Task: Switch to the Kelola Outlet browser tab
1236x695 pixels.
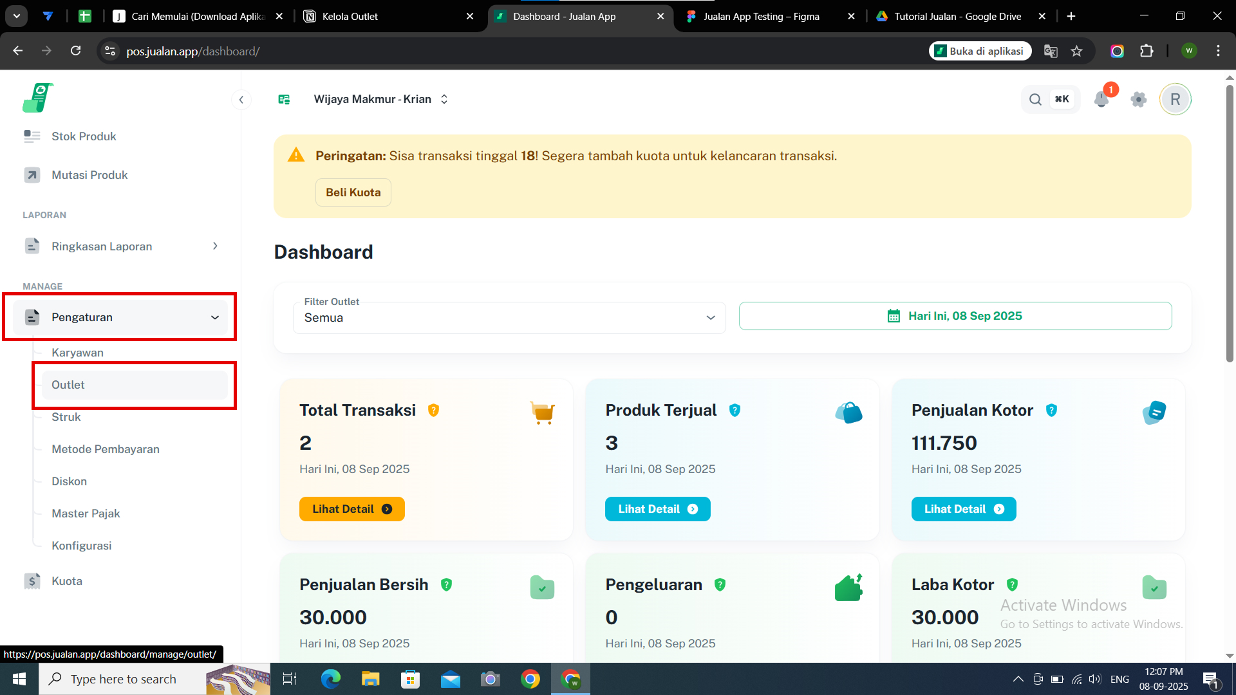Action: click(388, 17)
